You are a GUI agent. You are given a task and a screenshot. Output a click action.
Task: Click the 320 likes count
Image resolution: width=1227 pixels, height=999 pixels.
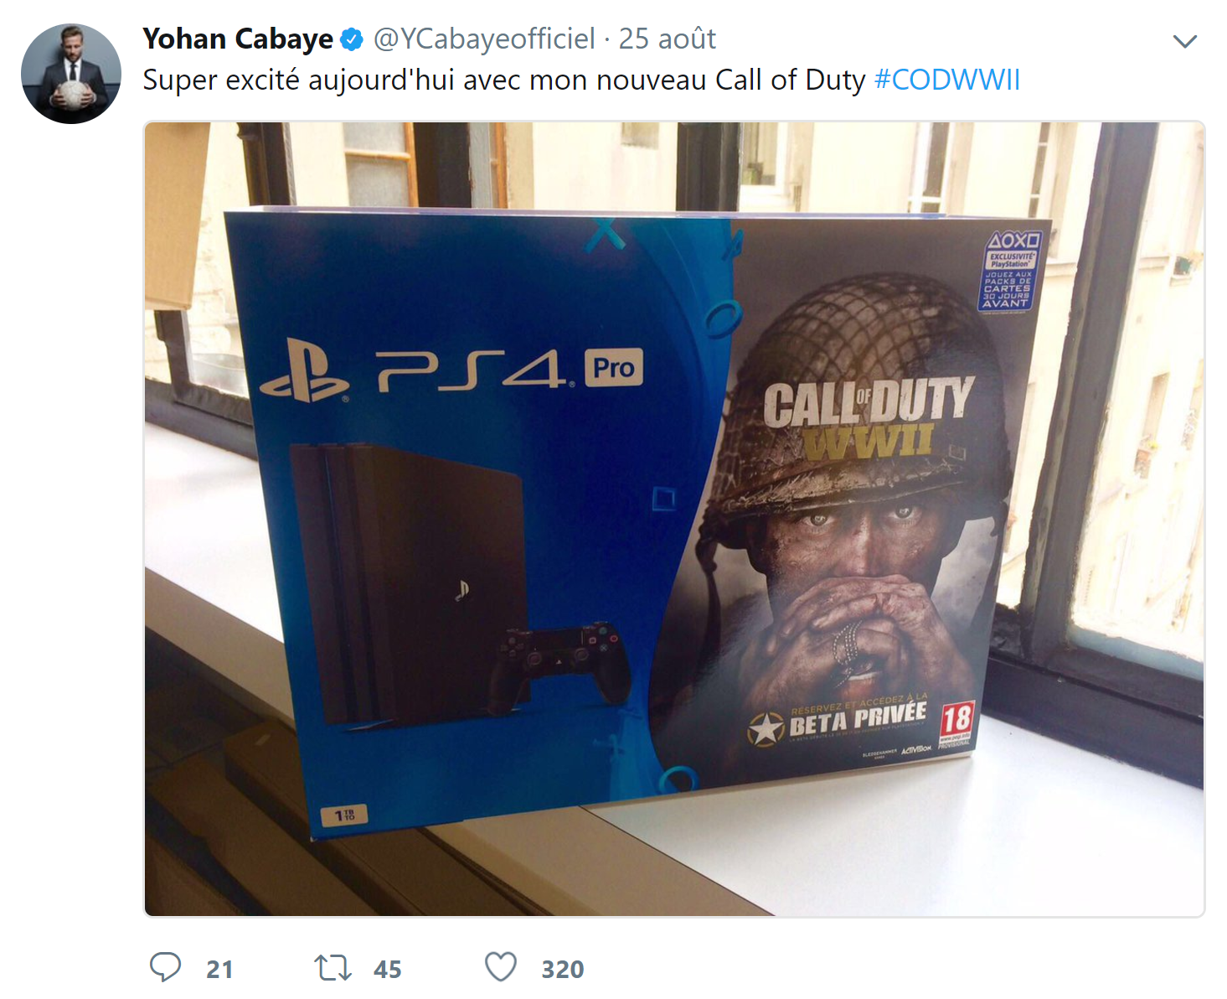point(563,969)
